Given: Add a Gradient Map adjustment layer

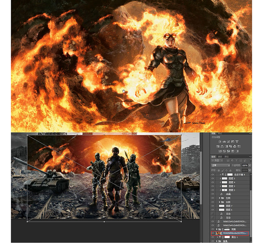Looking at the screenshot, I should click(x=233, y=151).
